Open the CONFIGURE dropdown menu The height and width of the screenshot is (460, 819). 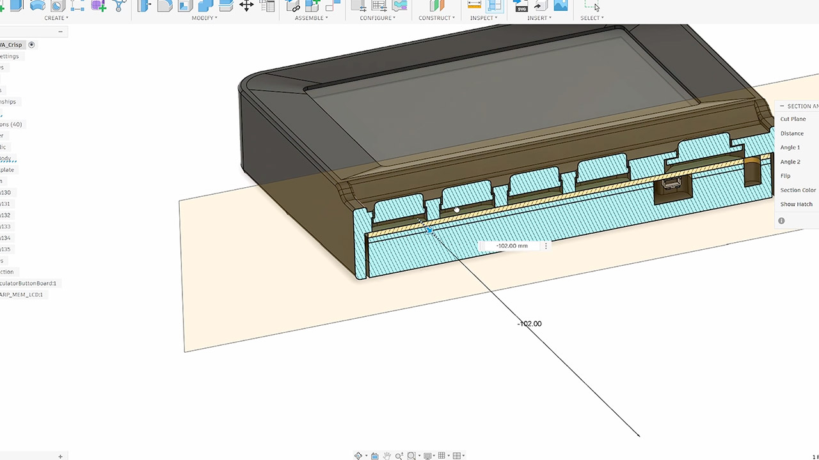click(378, 18)
